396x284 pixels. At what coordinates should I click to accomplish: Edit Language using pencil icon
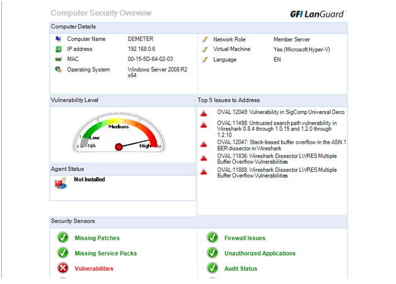coord(205,60)
